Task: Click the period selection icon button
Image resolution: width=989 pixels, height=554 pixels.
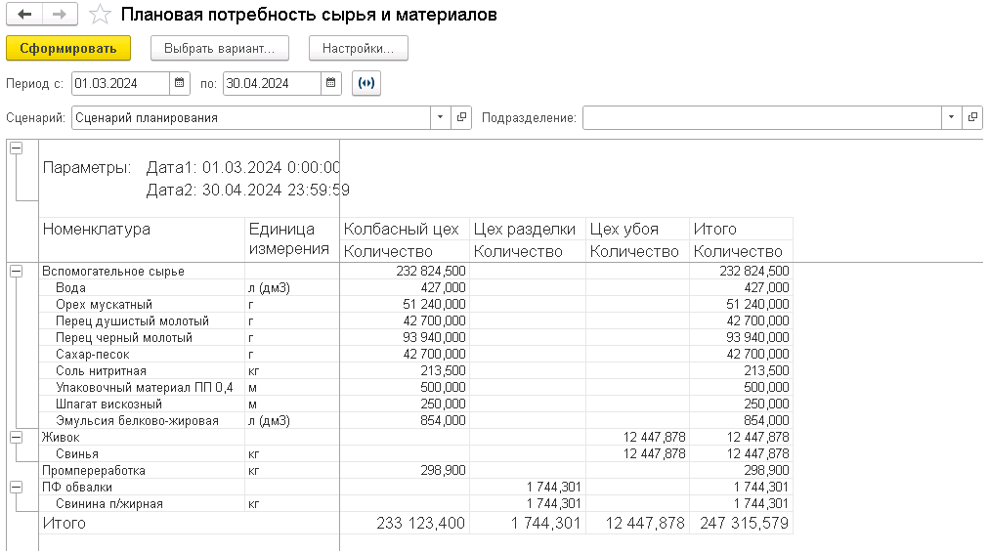Action: point(366,84)
